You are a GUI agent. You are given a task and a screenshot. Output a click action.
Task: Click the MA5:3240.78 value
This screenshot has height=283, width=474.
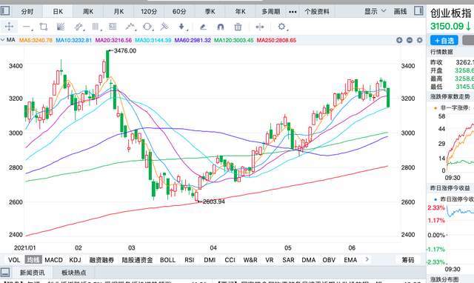(x=36, y=40)
